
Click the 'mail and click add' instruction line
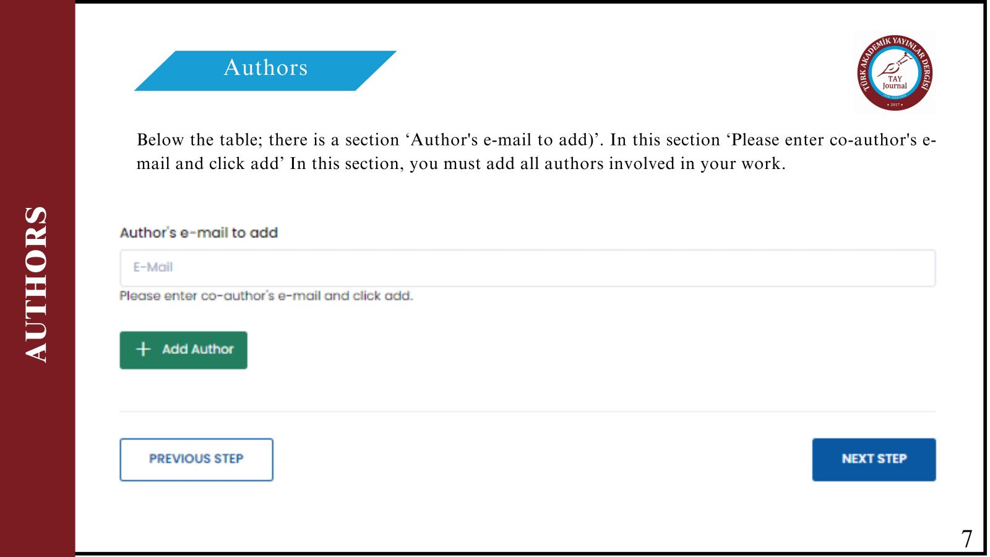pos(461,164)
